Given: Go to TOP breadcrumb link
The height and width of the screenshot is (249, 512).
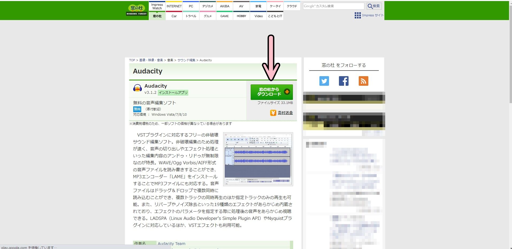Looking at the screenshot, I should (132, 60).
